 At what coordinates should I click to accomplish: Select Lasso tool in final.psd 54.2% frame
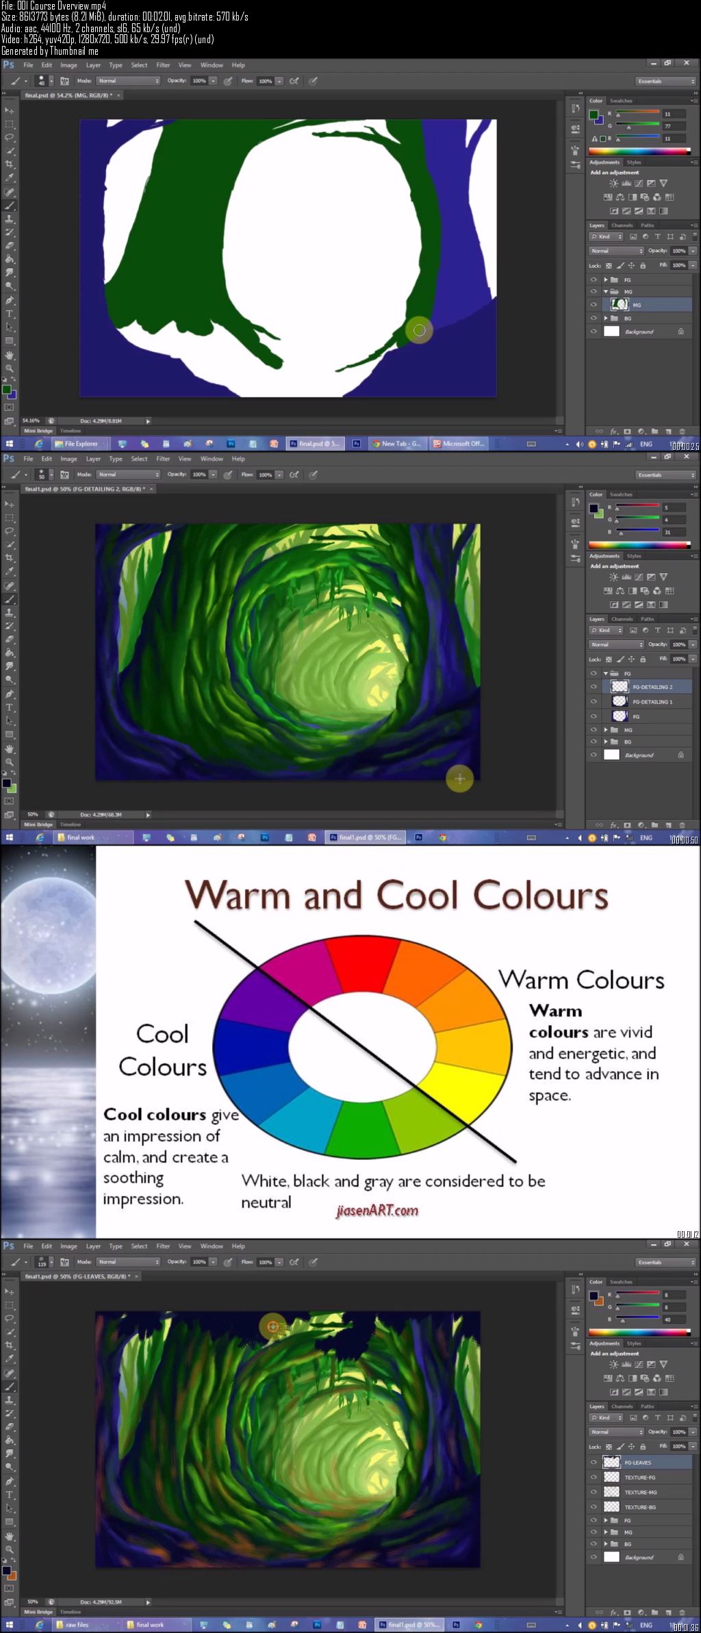click(x=10, y=137)
